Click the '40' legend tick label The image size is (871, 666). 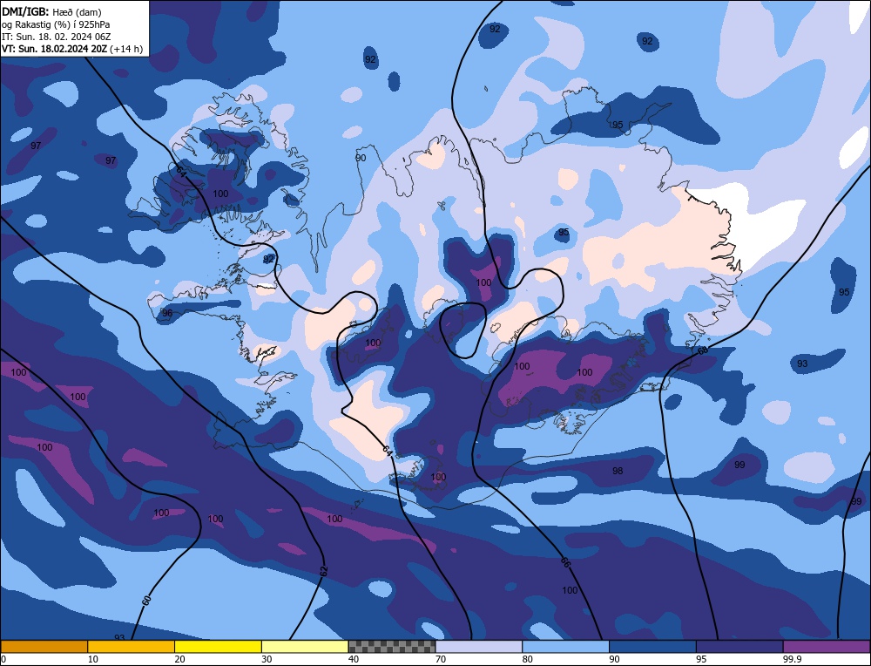point(354,659)
